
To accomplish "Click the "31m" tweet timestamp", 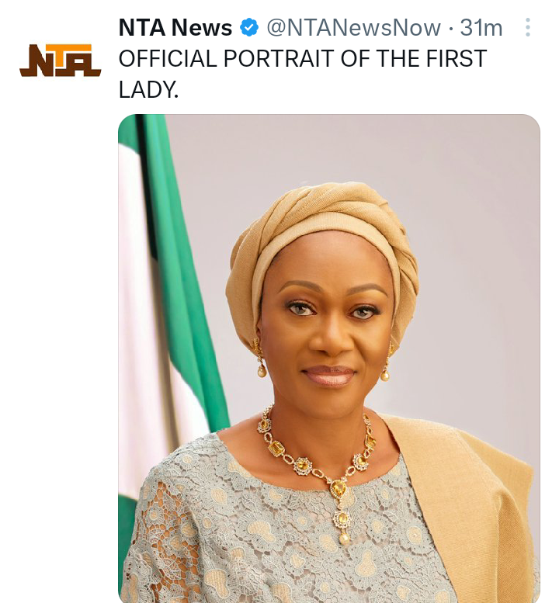I will click(481, 29).
